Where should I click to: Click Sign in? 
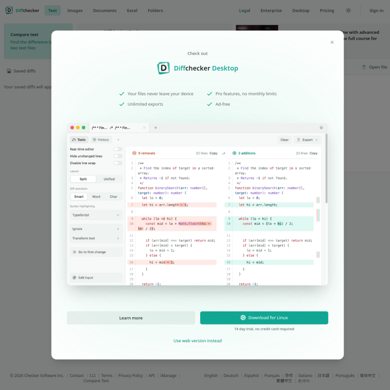pyautogui.click(x=376, y=10)
